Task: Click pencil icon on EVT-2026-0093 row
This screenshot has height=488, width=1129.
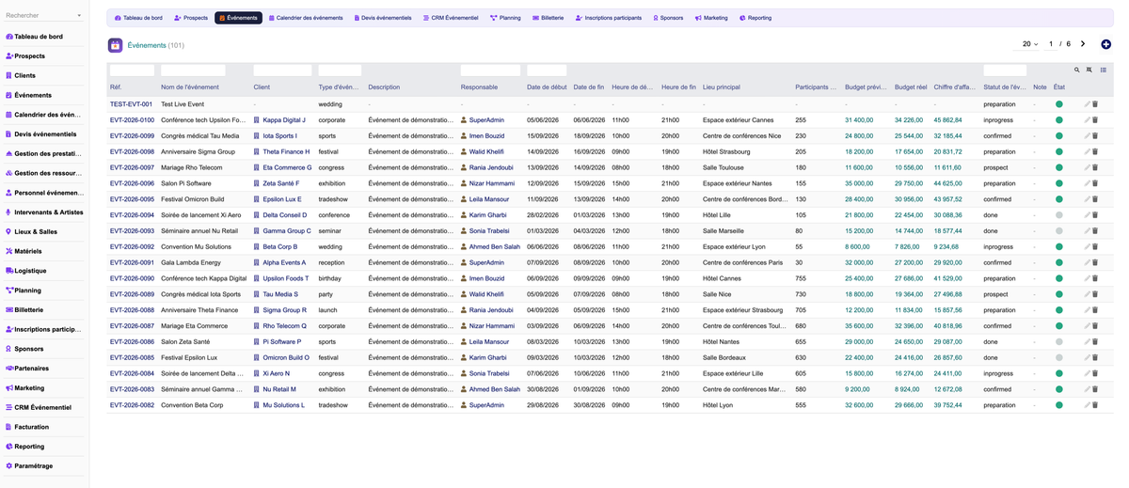Action: coord(1088,231)
